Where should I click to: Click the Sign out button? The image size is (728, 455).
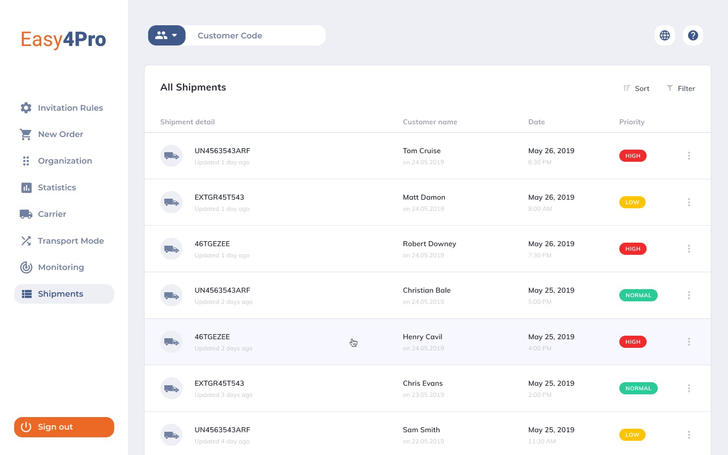pyautogui.click(x=64, y=427)
